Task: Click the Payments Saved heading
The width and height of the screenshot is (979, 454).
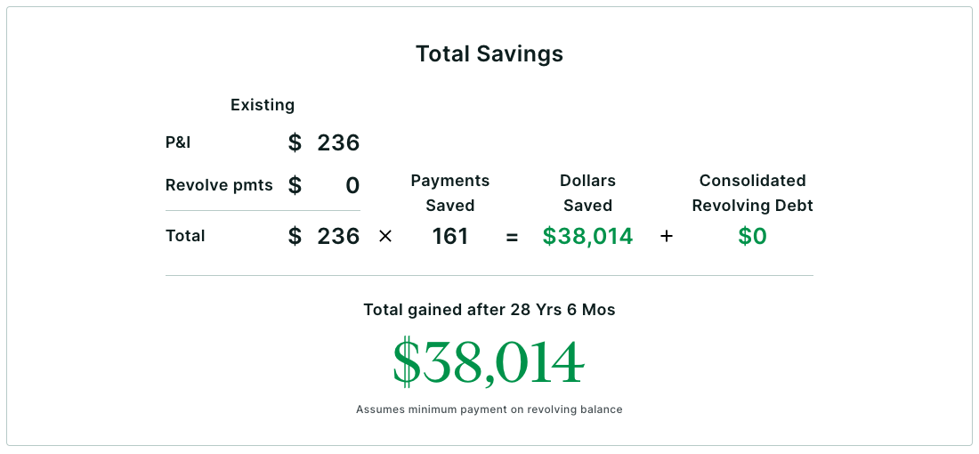Action: coord(450,193)
